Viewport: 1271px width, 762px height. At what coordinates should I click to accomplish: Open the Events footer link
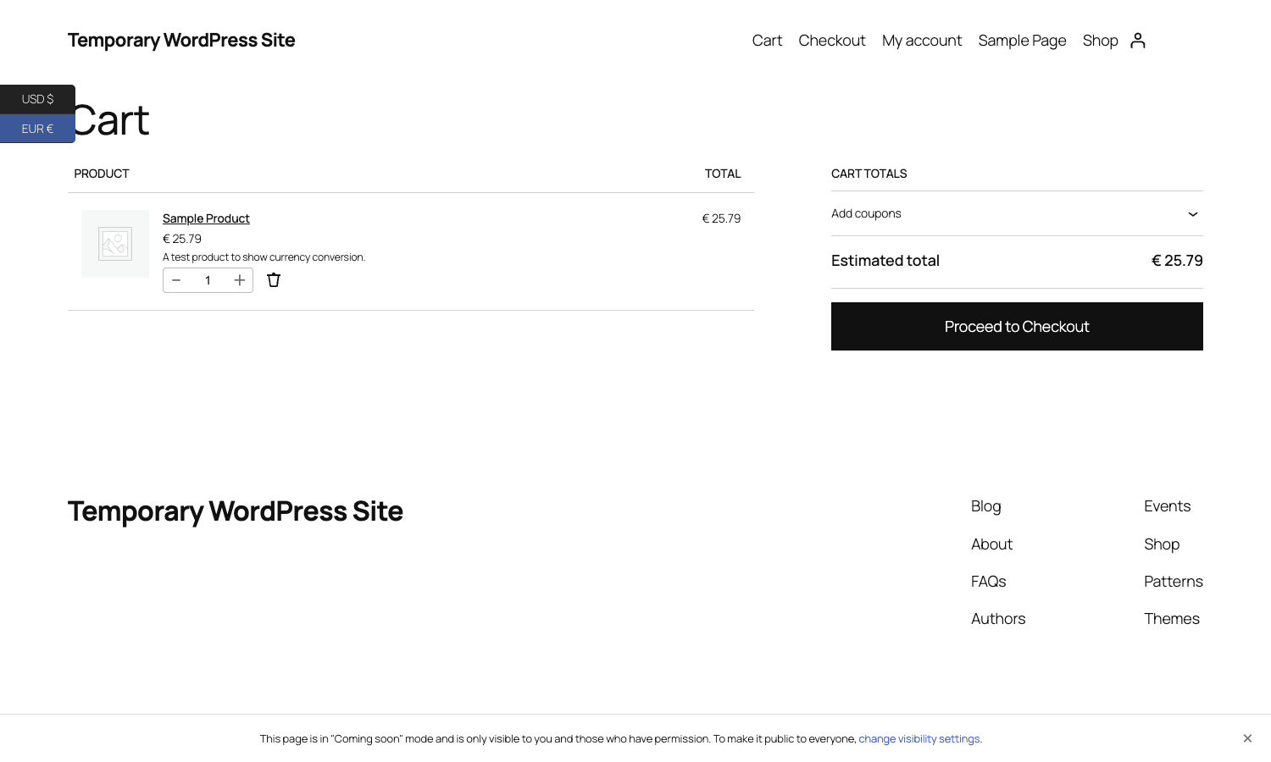click(x=1167, y=506)
